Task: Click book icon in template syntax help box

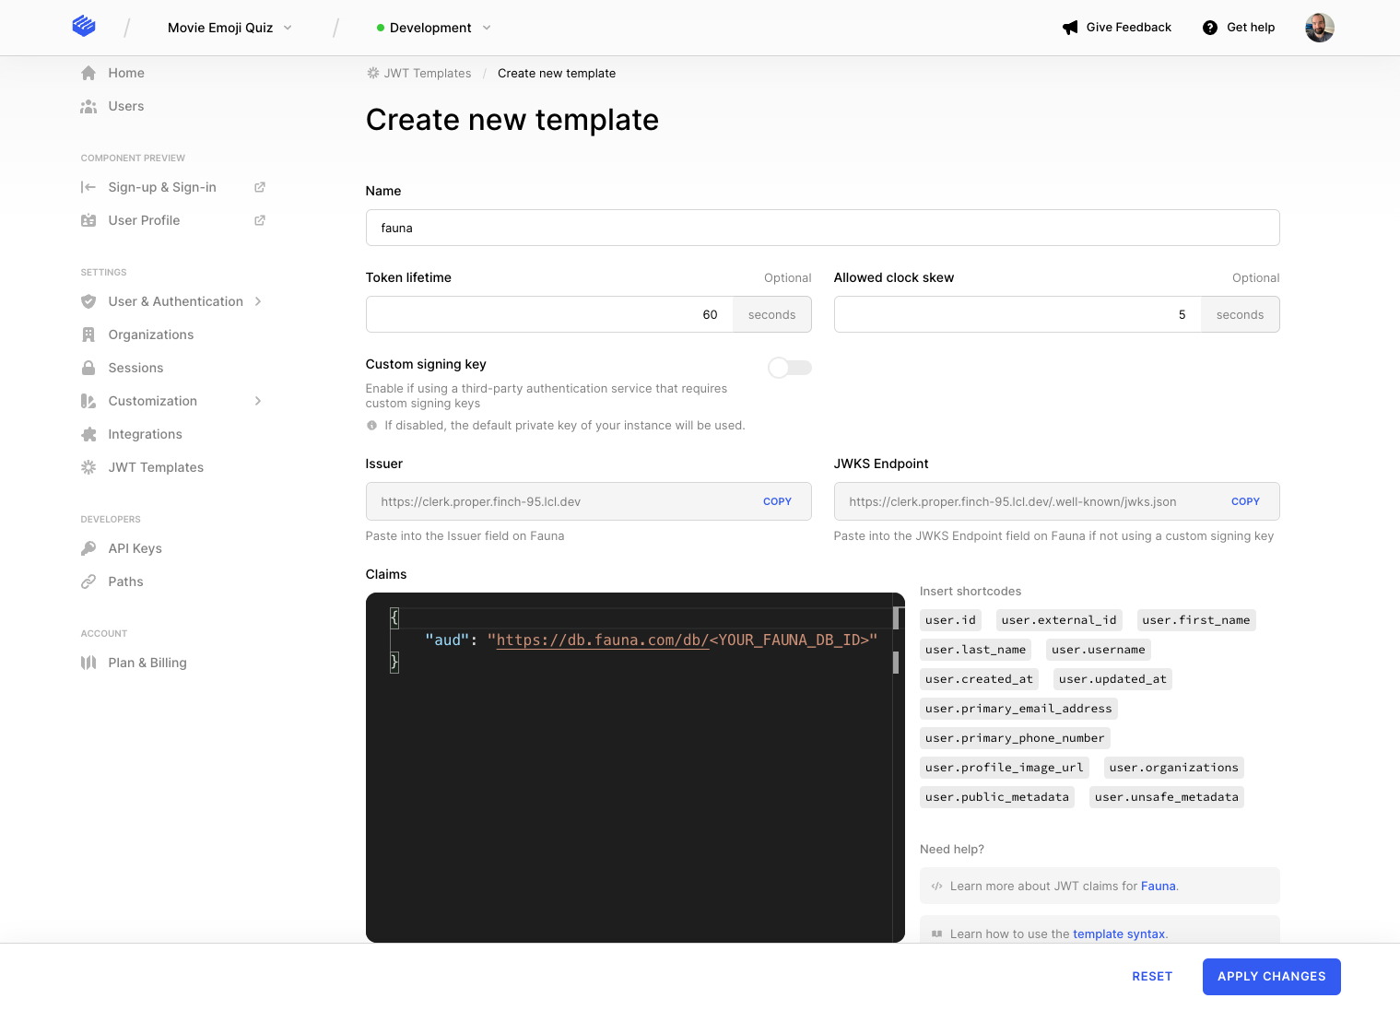Action: (936, 934)
